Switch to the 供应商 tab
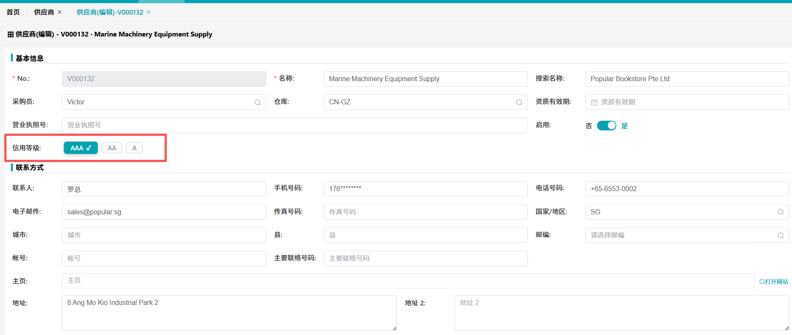The image size is (792, 335). pyautogui.click(x=44, y=12)
